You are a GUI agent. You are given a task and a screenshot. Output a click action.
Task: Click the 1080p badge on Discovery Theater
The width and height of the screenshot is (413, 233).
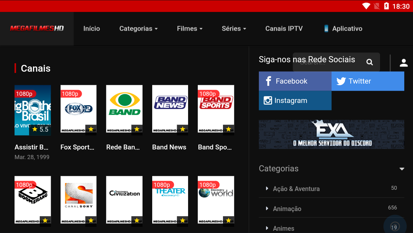pyautogui.click(x=163, y=185)
